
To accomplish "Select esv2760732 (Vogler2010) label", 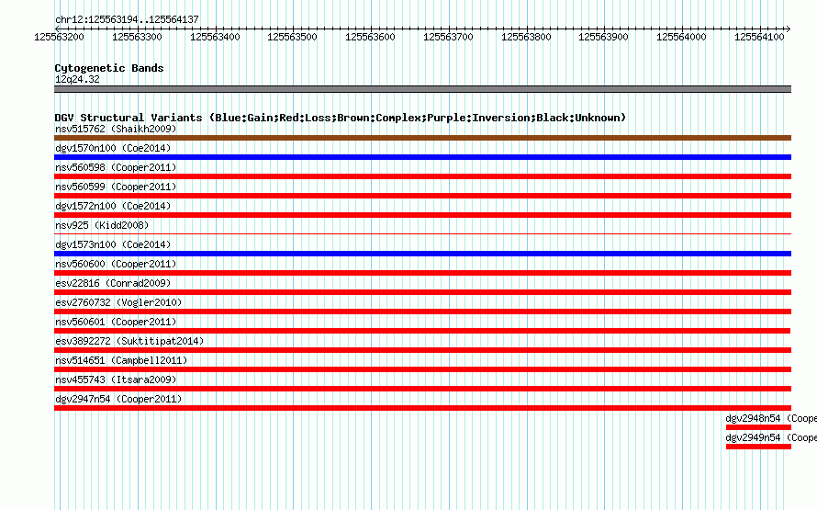I will click(118, 302).
